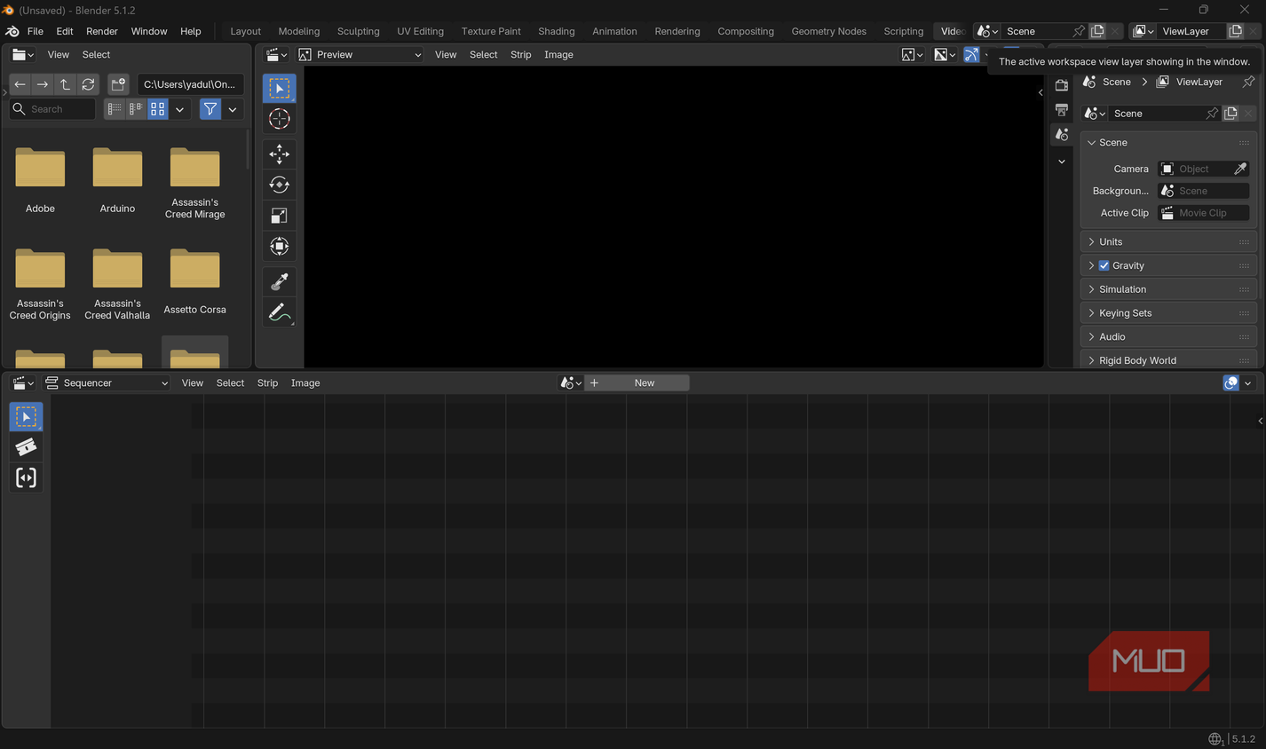Open the Sequencer view type dropdown
Viewport: 1266px width, 749px height.
point(107,383)
